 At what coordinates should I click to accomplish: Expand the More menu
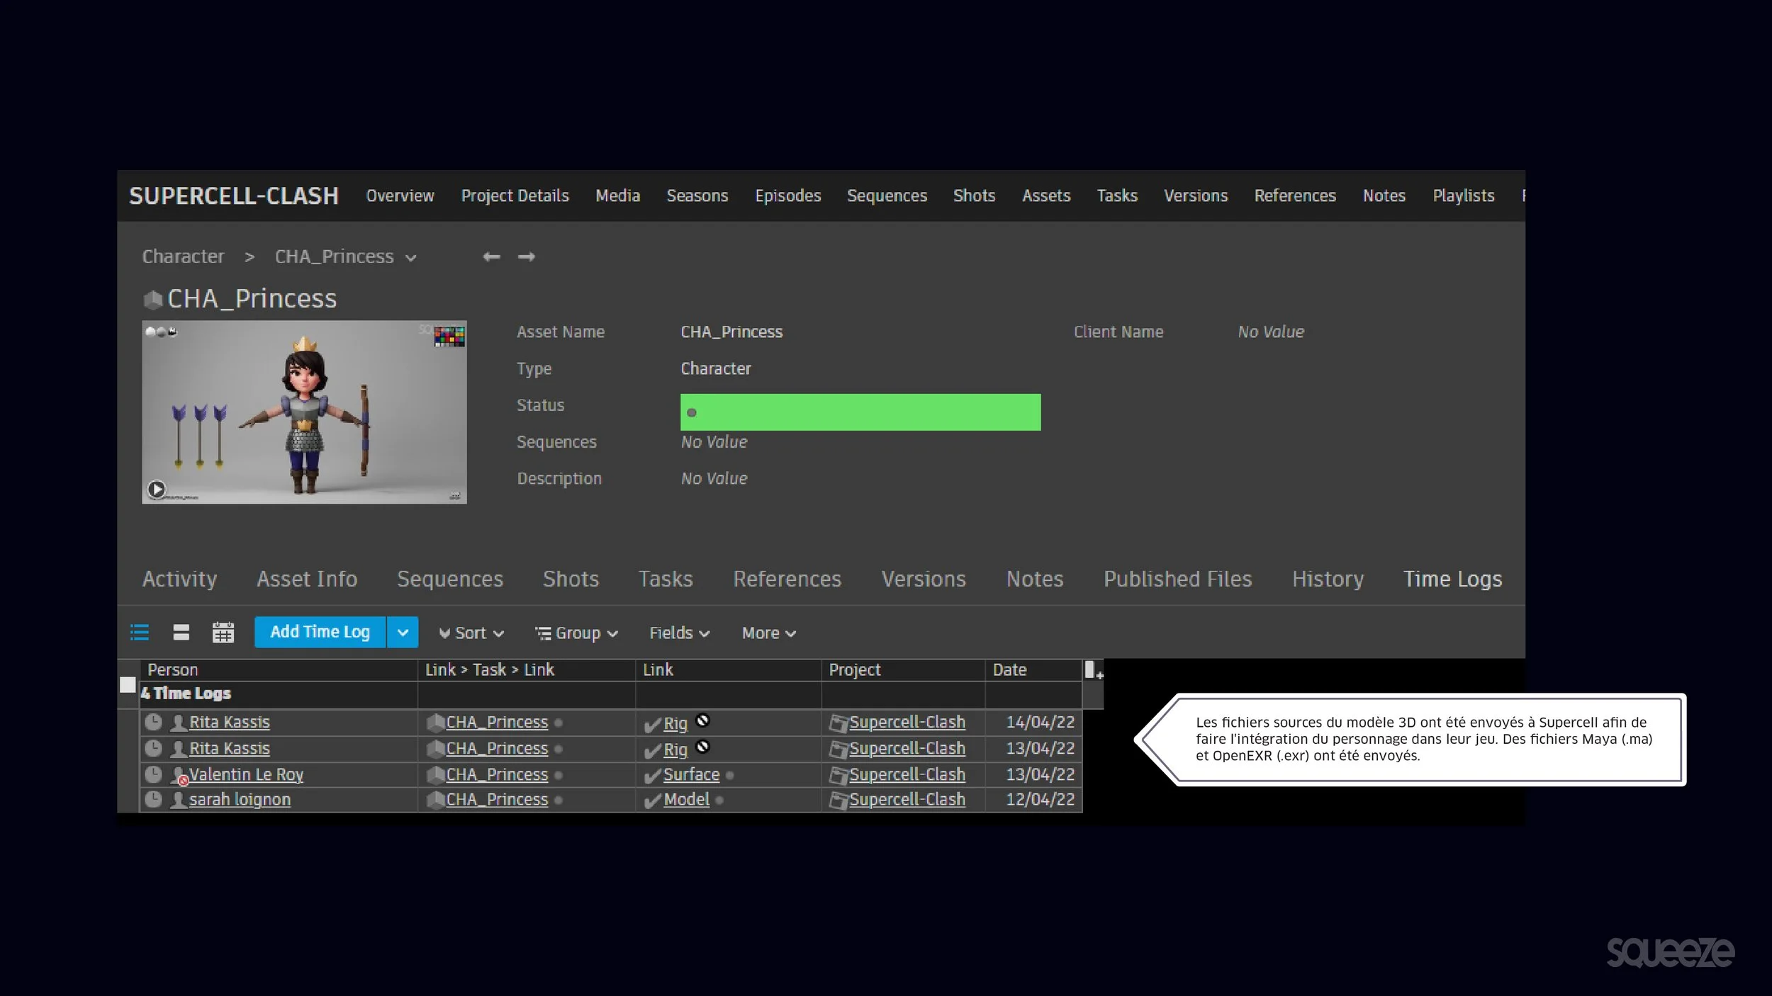(x=769, y=633)
